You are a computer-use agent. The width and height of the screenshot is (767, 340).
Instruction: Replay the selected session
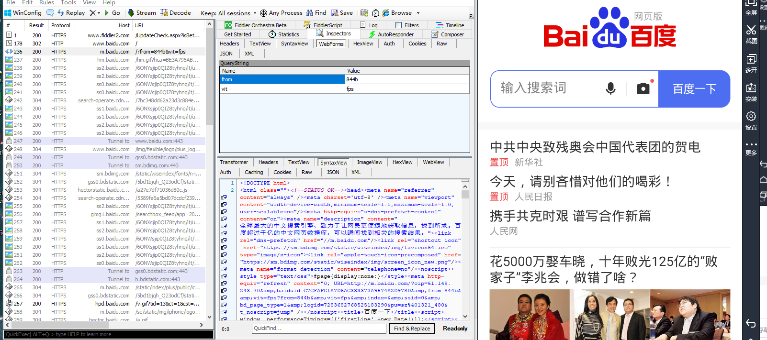pos(71,13)
